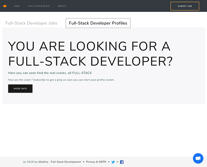This screenshot has height=167, width=207.
Task: Click the SUBMIT JOB button
Action: (185, 6)
